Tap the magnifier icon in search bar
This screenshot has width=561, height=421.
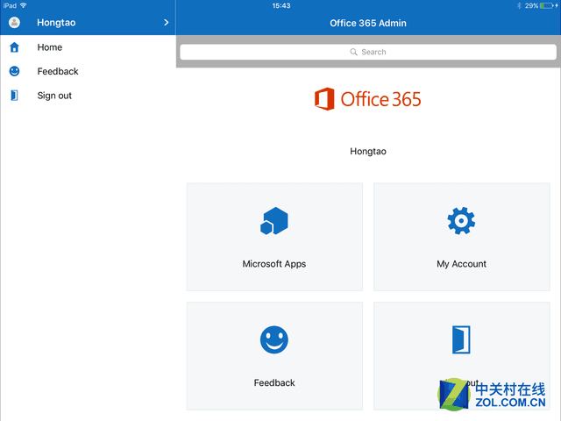pyautogui.click(x=354, y=53)
